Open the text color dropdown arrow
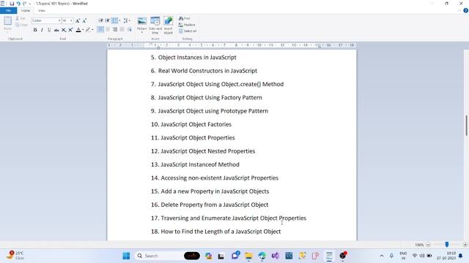The height and width of the screenshot is (263, 469). point(83,30)
